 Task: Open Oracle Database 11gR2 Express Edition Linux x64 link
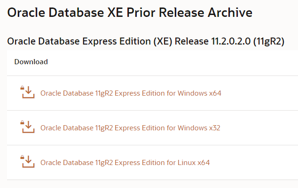[125, 163]
